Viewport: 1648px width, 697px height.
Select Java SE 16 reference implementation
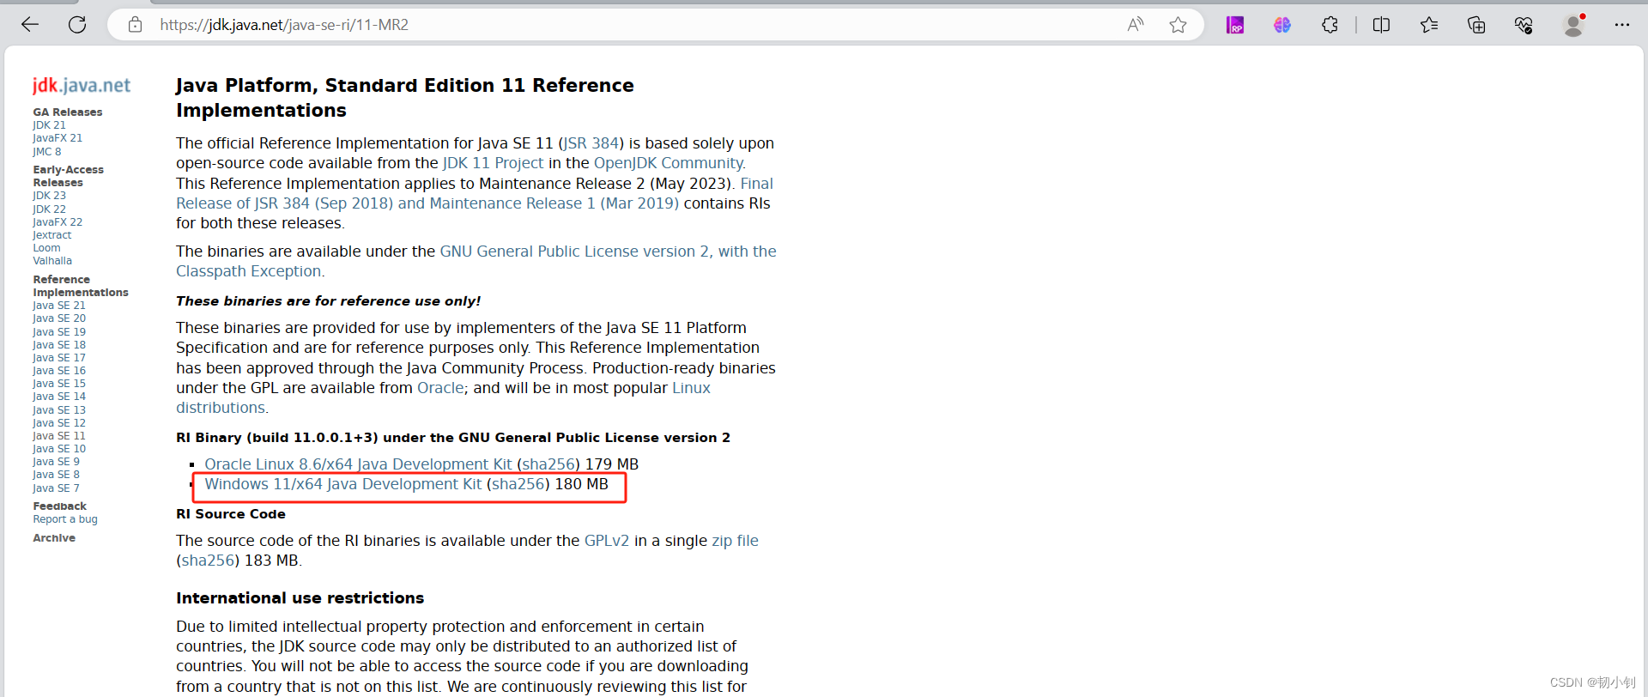click(59, 371)
